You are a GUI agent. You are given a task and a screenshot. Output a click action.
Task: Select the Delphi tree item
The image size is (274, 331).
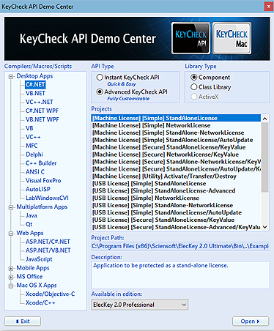(x=34, y=155)
